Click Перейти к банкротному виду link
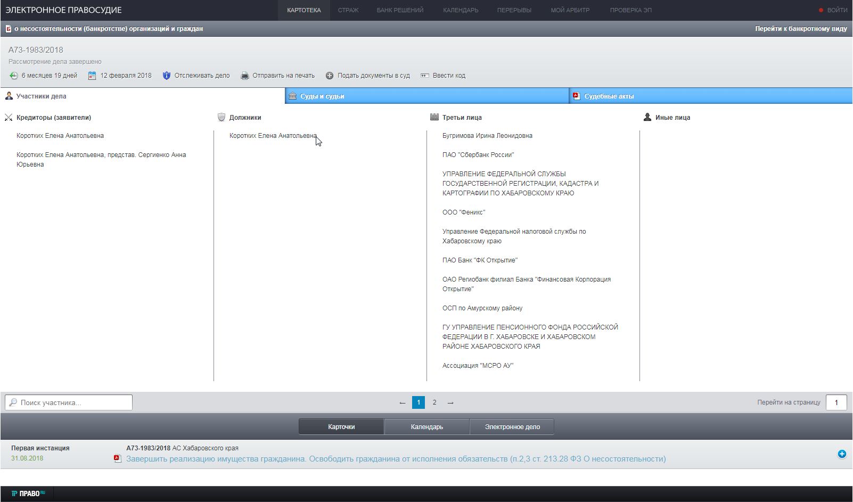Image resolution: width=853 pixels, height=502 pixels. click(x=800, y=29)
